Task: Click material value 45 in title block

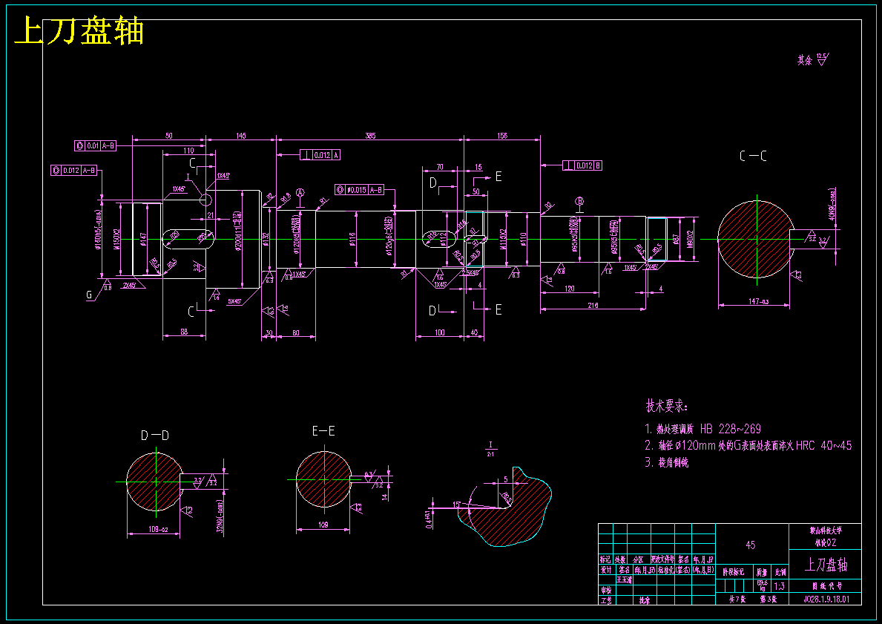Action: [x=751, y=545]
